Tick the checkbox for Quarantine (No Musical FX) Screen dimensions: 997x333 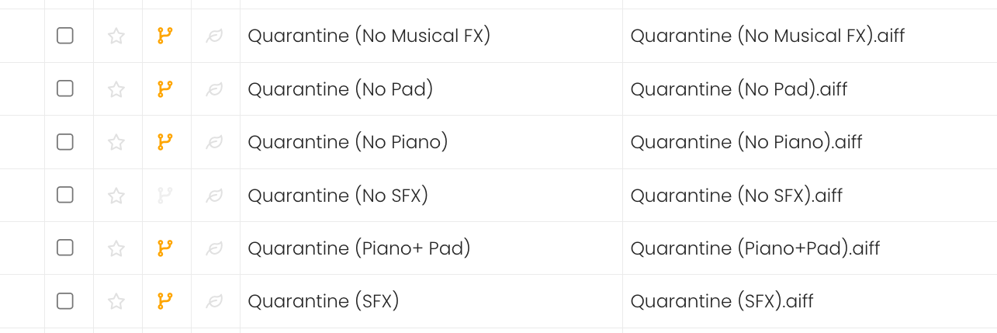(65, 36)
